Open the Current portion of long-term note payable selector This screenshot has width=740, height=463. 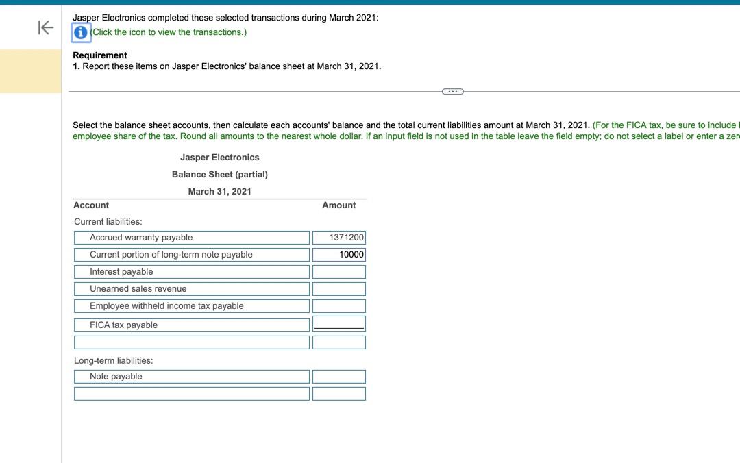click(x=191, y=254)
